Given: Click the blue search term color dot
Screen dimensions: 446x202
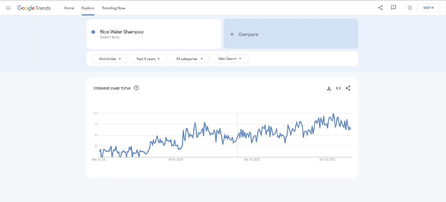Looking at the screenshot, I should point(93,32).
